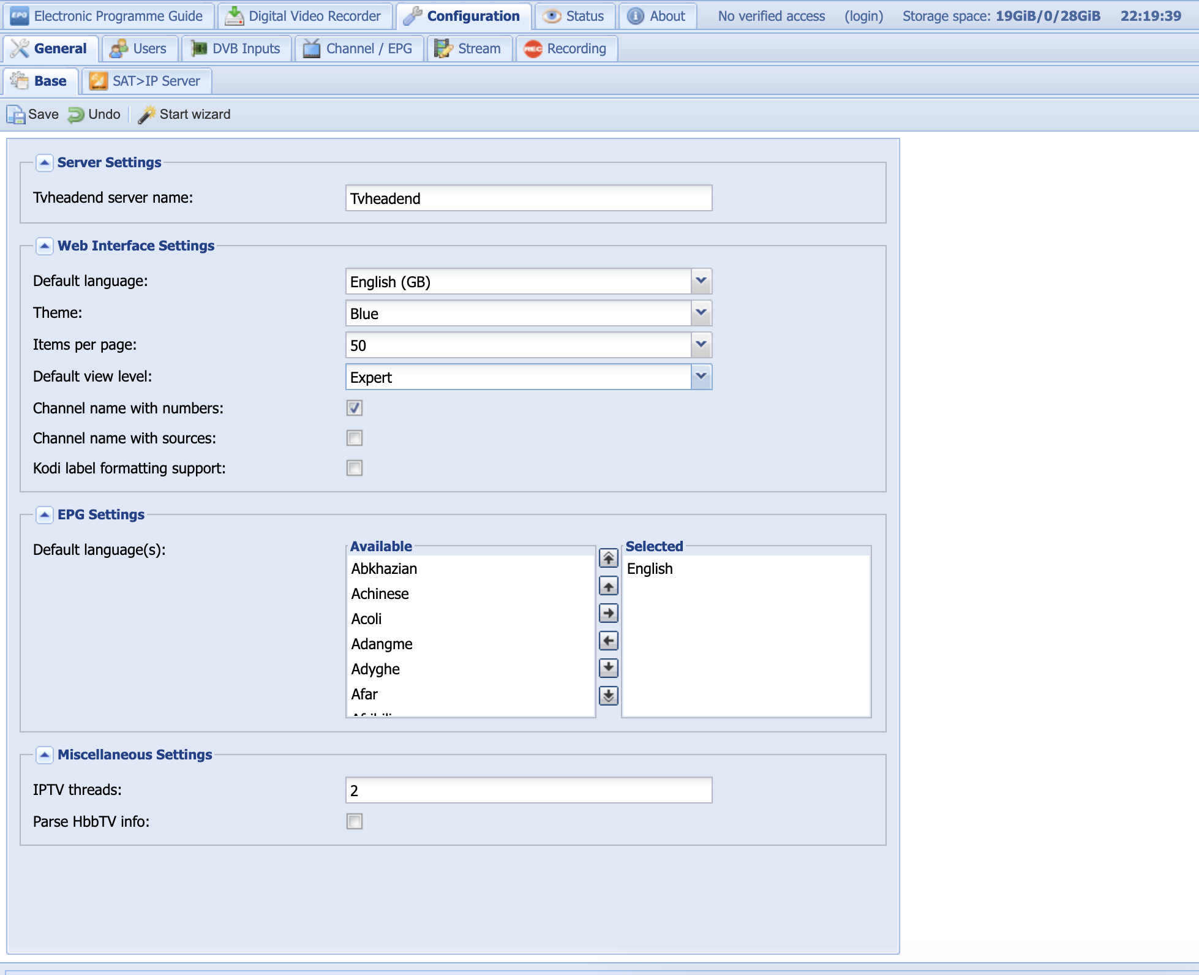Screen dimensions: 1199x975
Task: Click the (login) link
Action: [863, 16]
